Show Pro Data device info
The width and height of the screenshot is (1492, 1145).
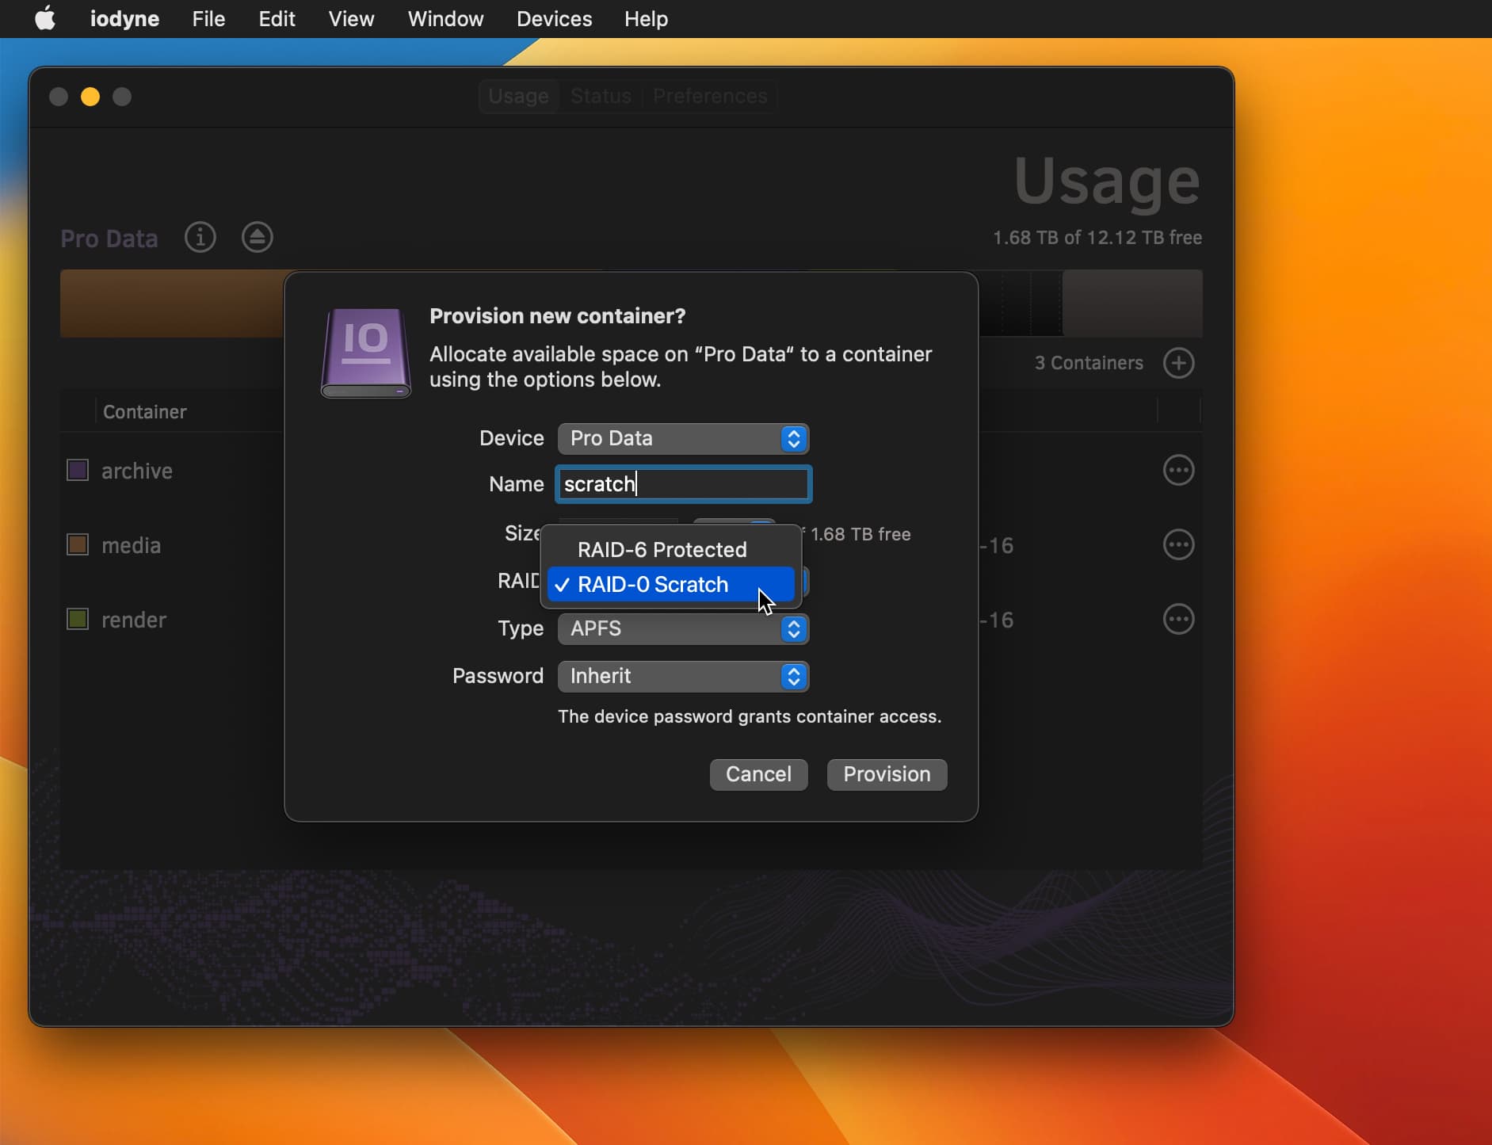click(x=200, y=237)
